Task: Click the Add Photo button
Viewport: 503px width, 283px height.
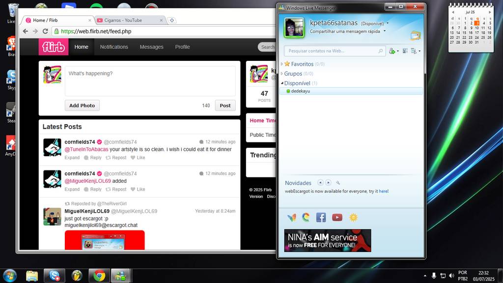Action: (x=82, y=105)
